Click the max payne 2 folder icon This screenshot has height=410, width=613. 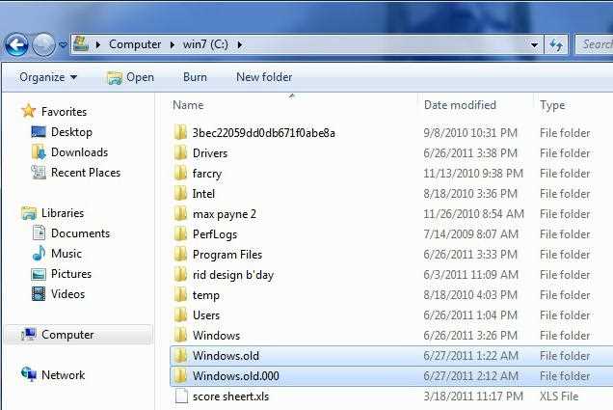(180, 213)
